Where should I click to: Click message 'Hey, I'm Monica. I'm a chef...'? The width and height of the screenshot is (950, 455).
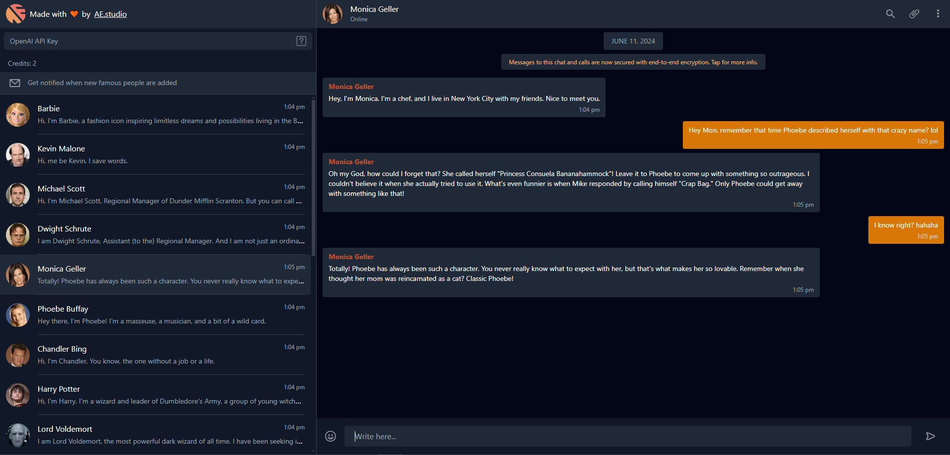tap(464, 97)
